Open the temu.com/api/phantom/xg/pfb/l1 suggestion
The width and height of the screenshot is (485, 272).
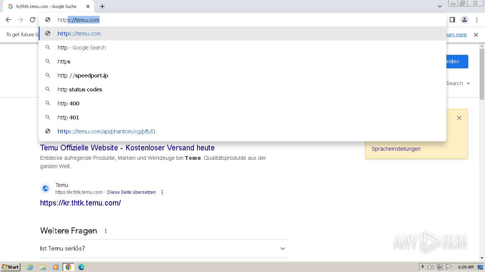click(x=242, y=131)
